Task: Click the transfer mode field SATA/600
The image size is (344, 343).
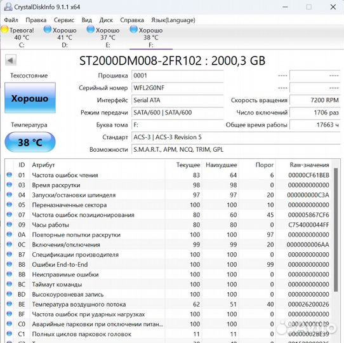Action: 178,112
